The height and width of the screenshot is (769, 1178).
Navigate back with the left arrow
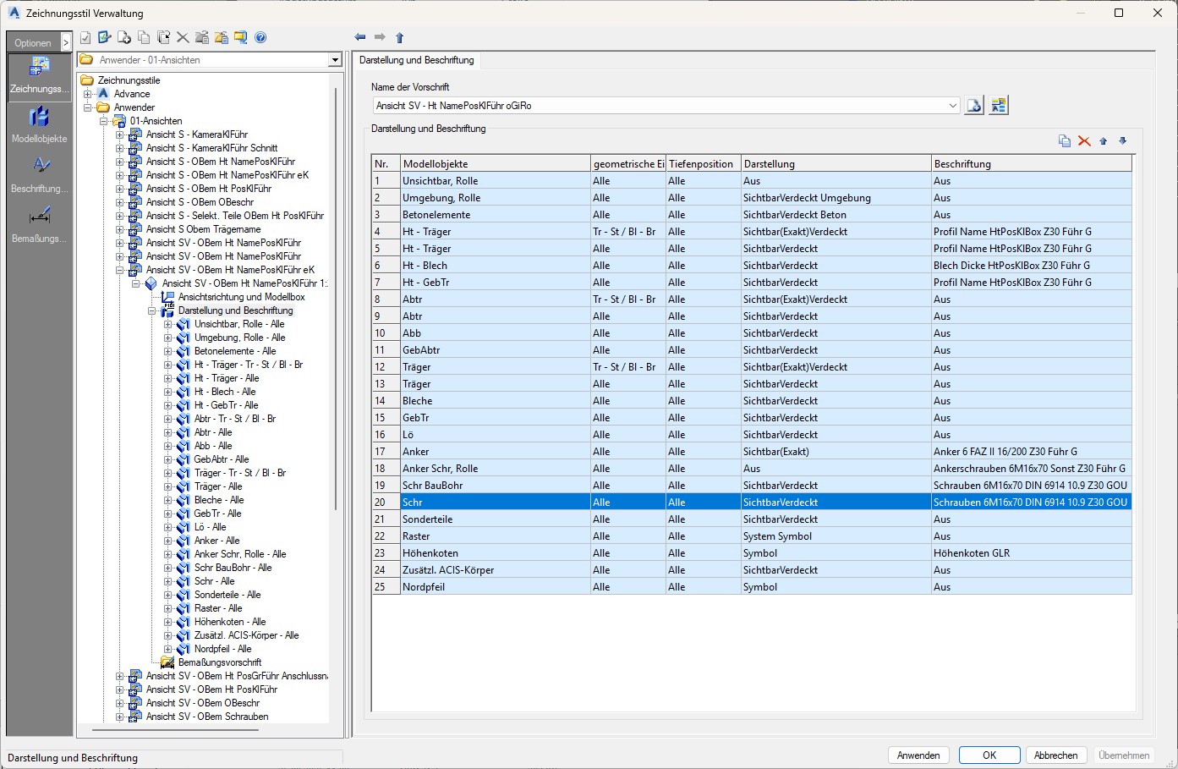(360, 37)
